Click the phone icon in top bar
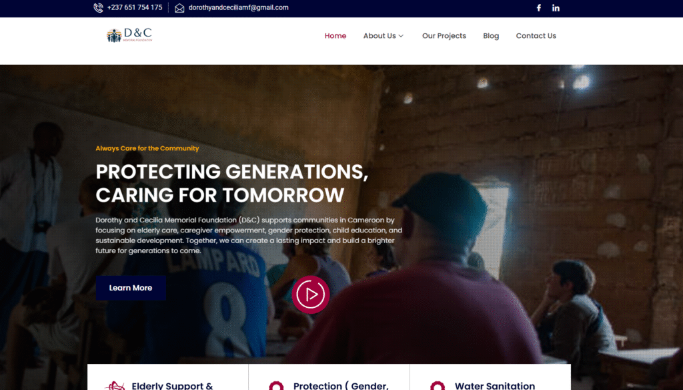The height and width of the screenshot is (390, 683). pos(99,8)
